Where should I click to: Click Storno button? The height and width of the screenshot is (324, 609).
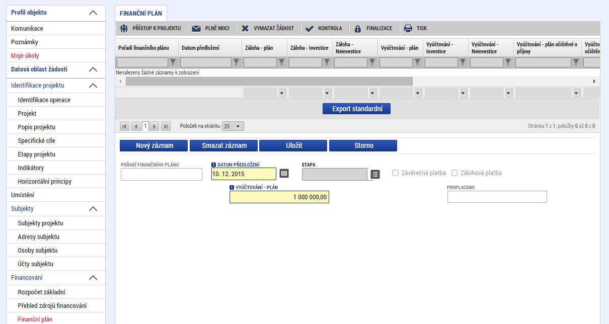pyautogui.click(x=363, y=145)
